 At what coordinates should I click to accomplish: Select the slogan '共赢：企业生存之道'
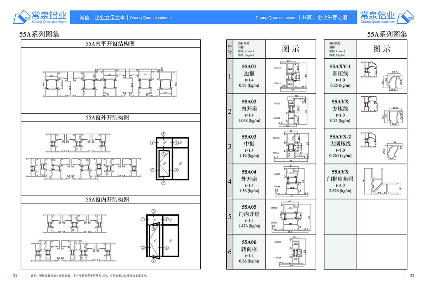point(325,17)
